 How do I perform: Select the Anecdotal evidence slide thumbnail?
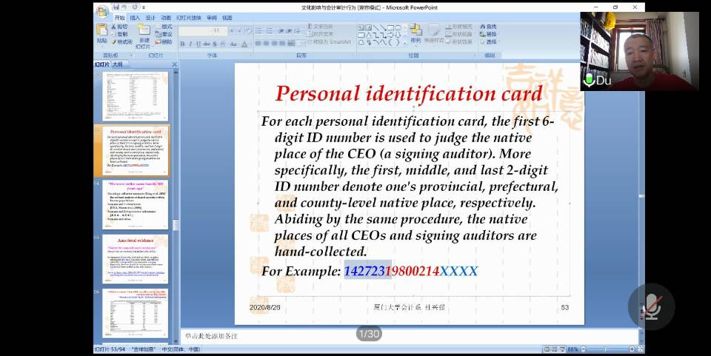point(135,258)
